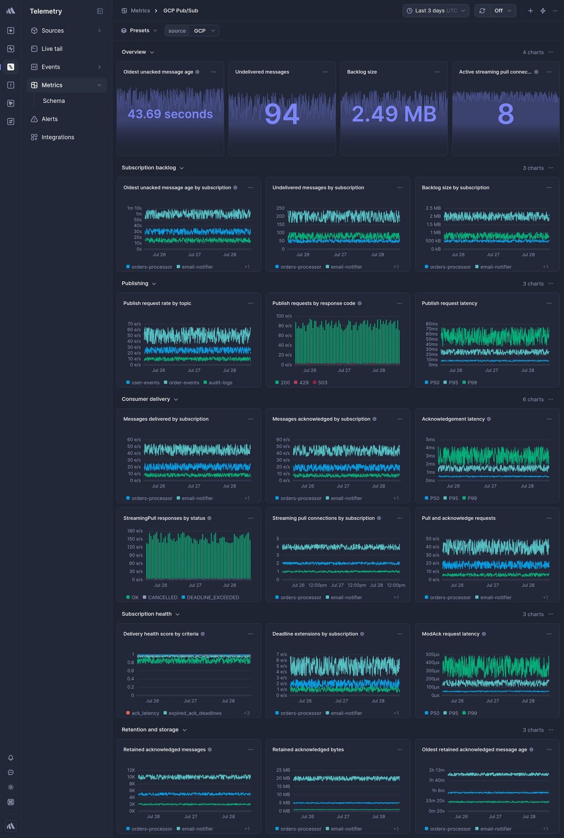Viewport: 564px width, 838px height.
Task: Toggle 429 response code legend
Action: tap(301, 383)
